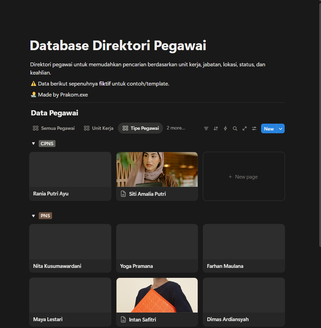Image resolution: width=321 pixels, height=328 pixels.
Task: Open database in full page expand icon
Action: point(245,128)
